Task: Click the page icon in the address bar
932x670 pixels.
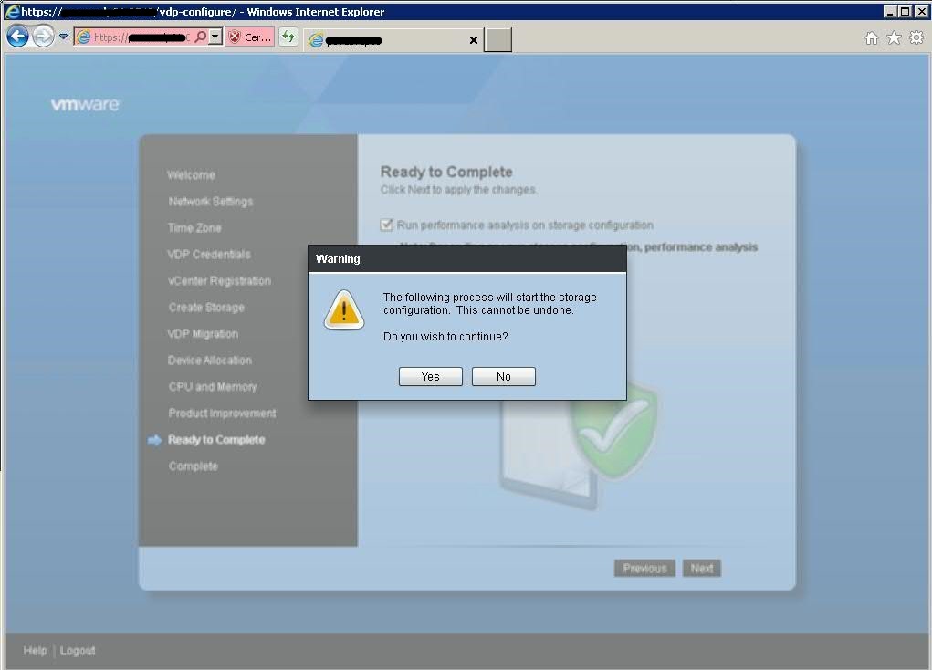Action: tap(84, 37)
